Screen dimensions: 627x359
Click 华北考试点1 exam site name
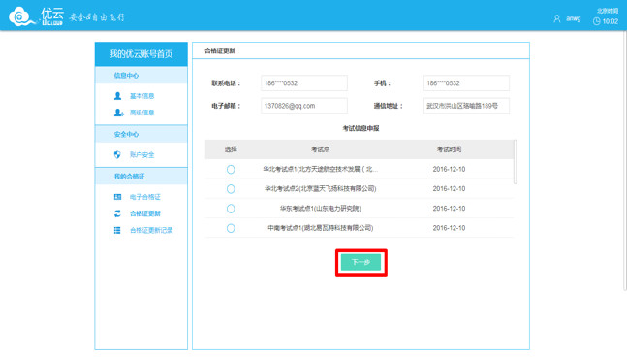321,169
